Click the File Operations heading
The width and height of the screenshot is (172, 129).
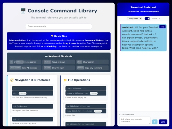pos(79,80)
